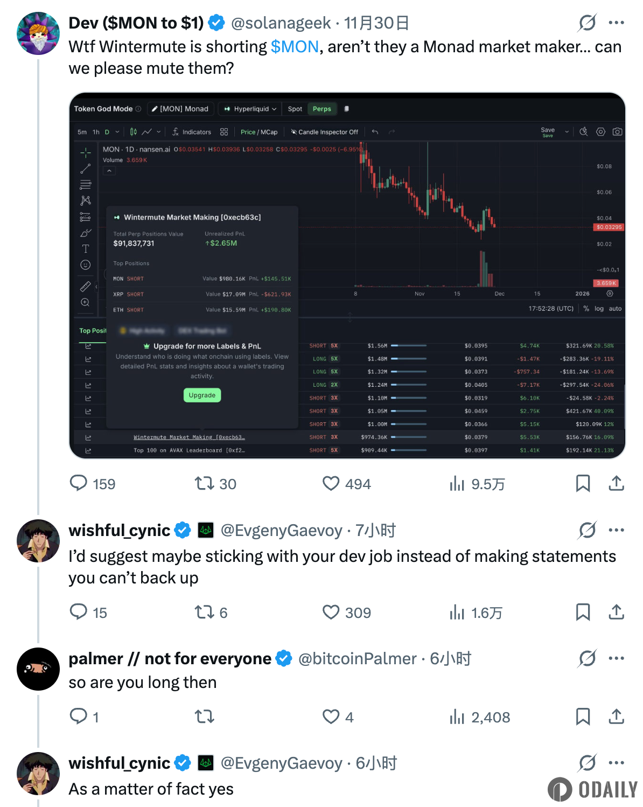Share palmer's 'so are you long' reply
The width and height of the screenshot is (643, 807).
pos(616,716)
